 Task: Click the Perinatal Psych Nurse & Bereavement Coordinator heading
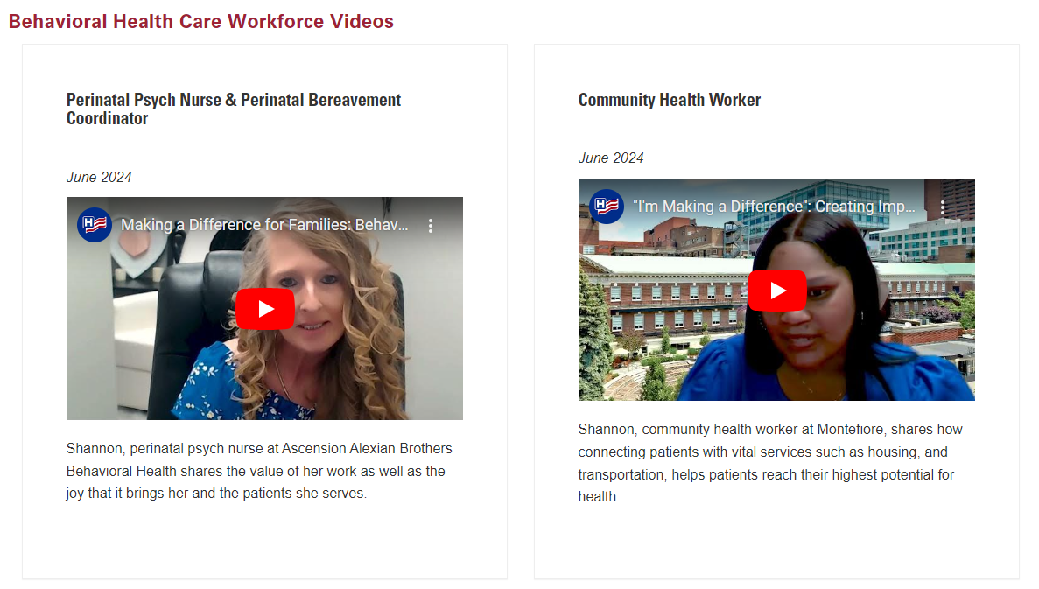click(x=233, y=109)
